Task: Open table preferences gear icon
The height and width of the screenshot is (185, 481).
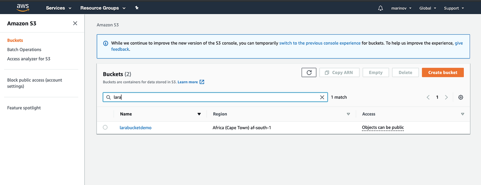Action: pyautogui.click(x=461, y=97)
